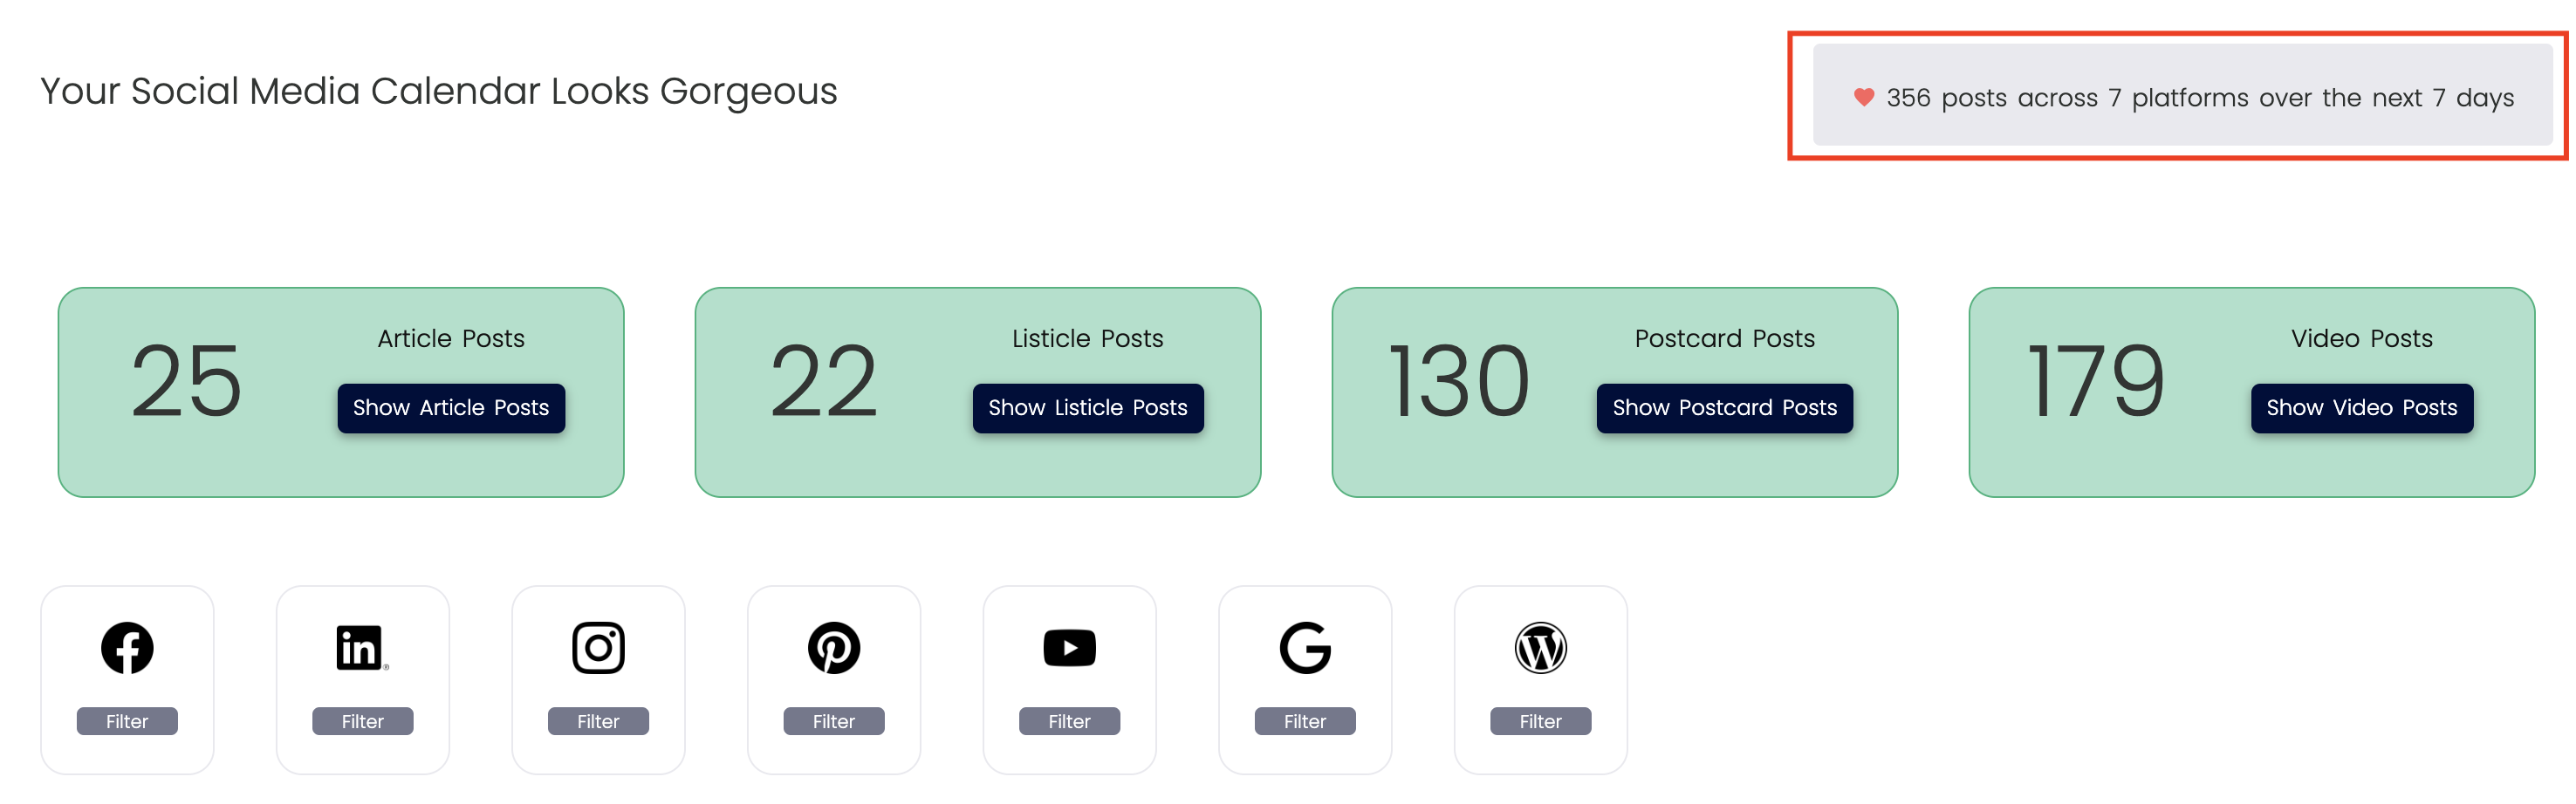Screen dimensions: 2576x804
Task: Click the red heart icon
Action: coord(1863,98)
